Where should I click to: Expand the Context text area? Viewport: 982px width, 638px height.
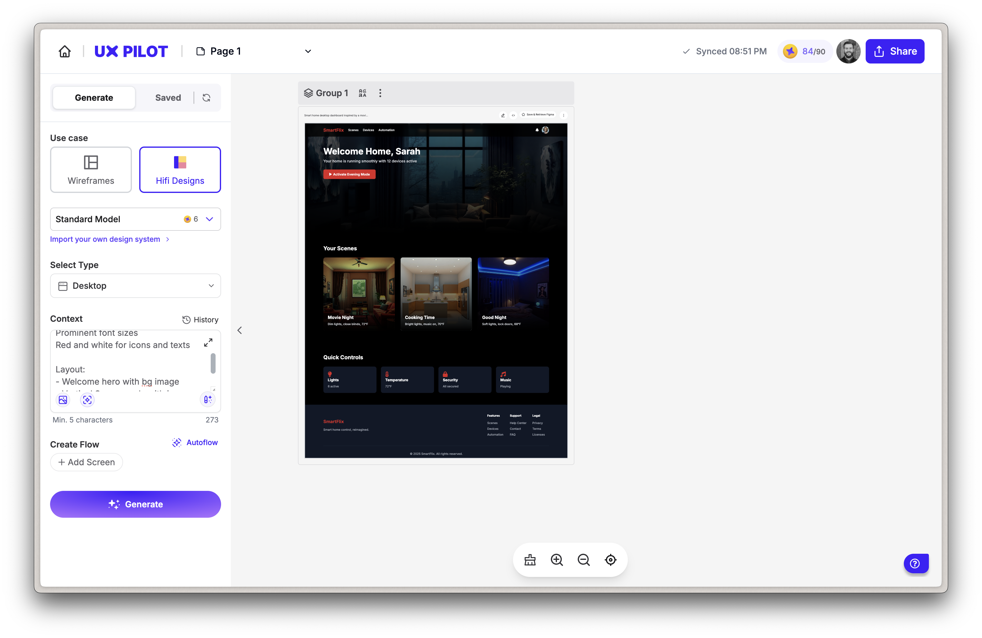(208, 342)
